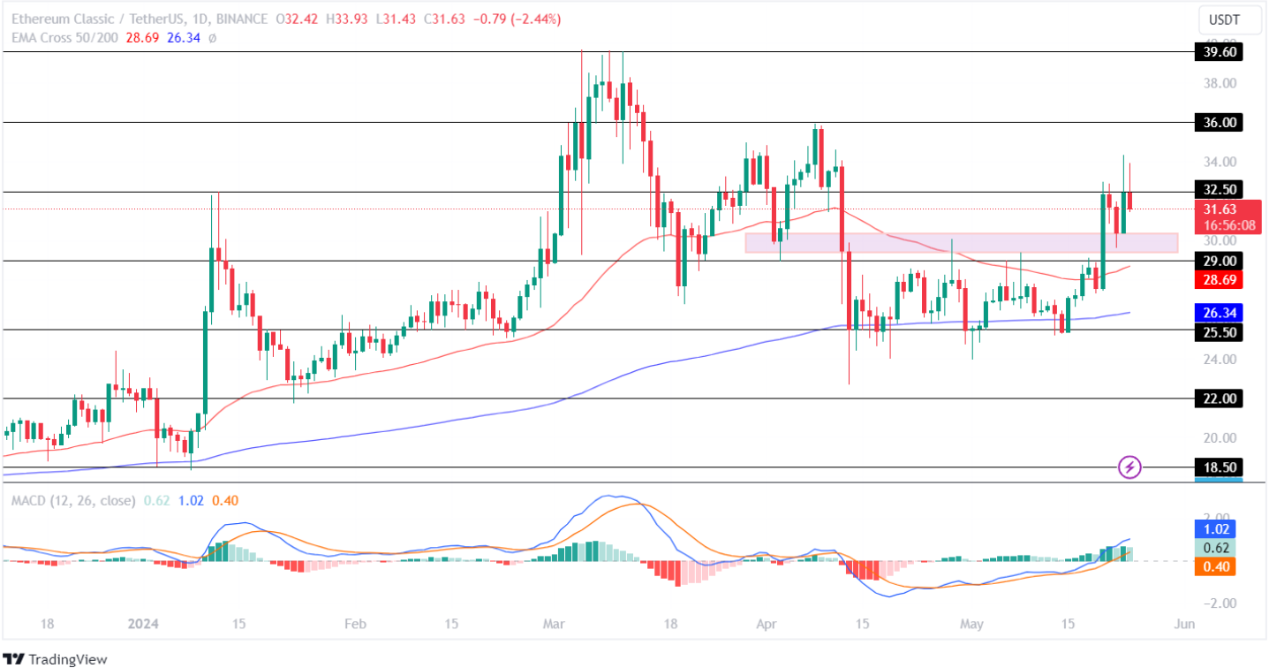Image resolution: width=1269 pixels, height=668 pixels.
Task: Click the Jun date on the time axis
Action: click(x=1184, y=624)
